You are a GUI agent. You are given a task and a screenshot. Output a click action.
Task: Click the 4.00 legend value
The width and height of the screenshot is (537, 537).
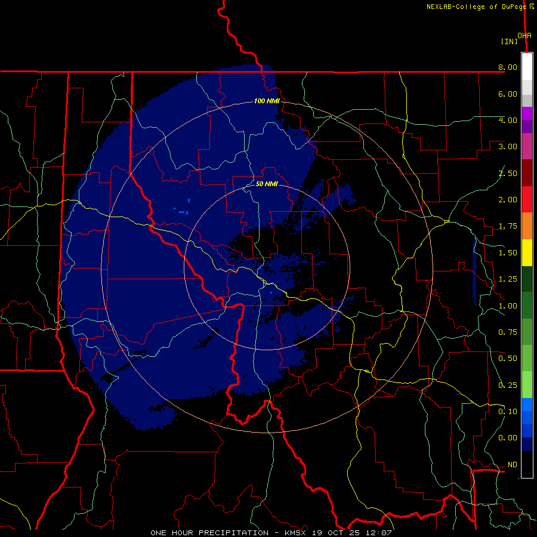508,120
